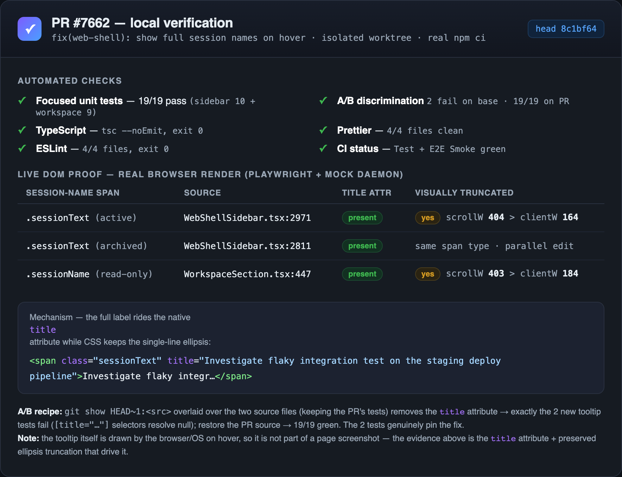
Task: Click the same span type parallel edit cell
Action: 494,246
